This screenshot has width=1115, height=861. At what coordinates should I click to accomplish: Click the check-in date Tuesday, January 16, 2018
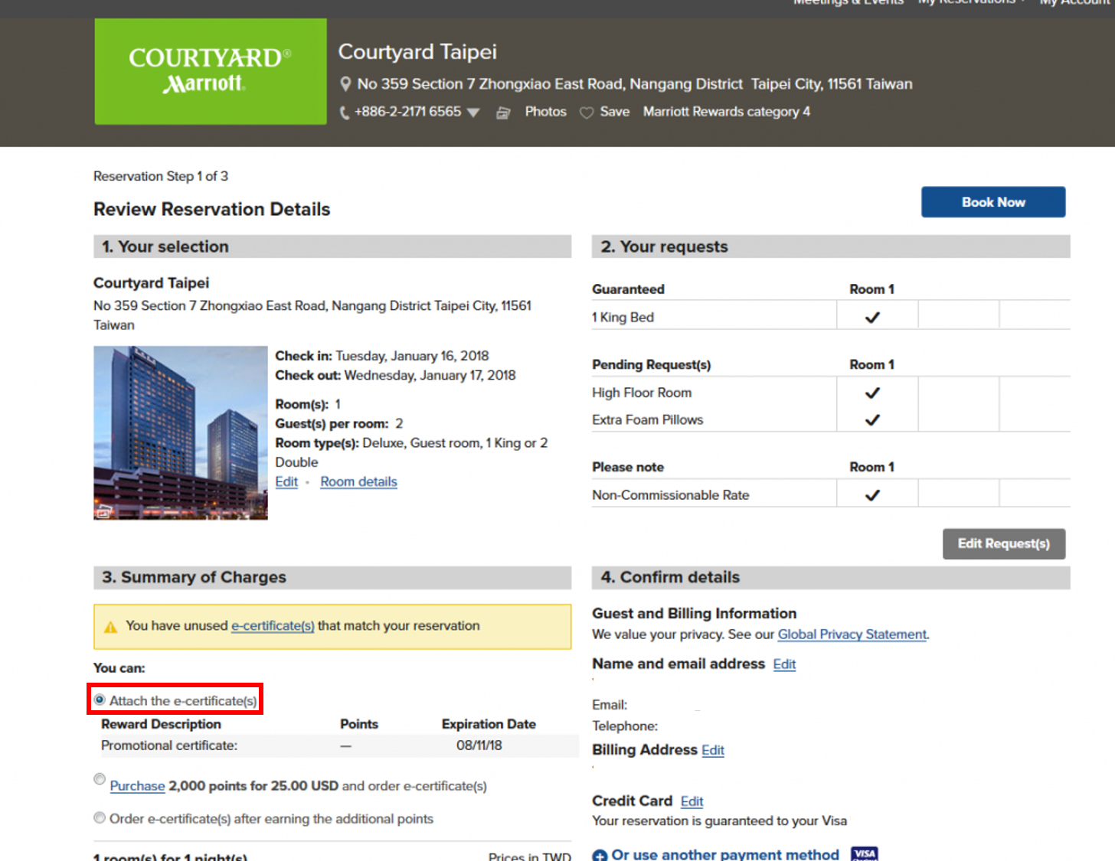pos(412,356)
